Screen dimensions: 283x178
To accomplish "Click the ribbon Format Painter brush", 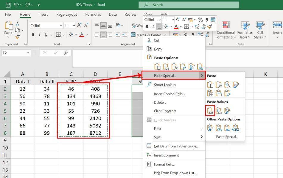I will 18,37.
